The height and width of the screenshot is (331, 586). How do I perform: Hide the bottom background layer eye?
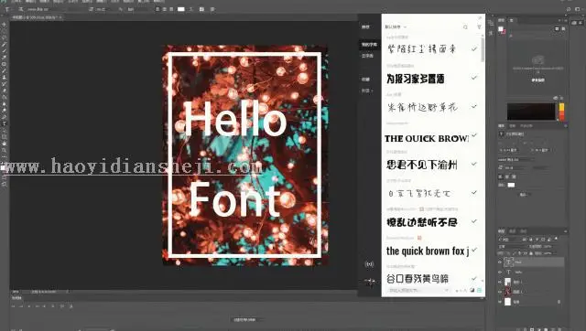[x=500, y=302]
